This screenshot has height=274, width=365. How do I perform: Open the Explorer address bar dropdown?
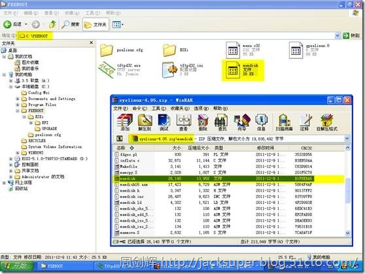pos(338,35)
